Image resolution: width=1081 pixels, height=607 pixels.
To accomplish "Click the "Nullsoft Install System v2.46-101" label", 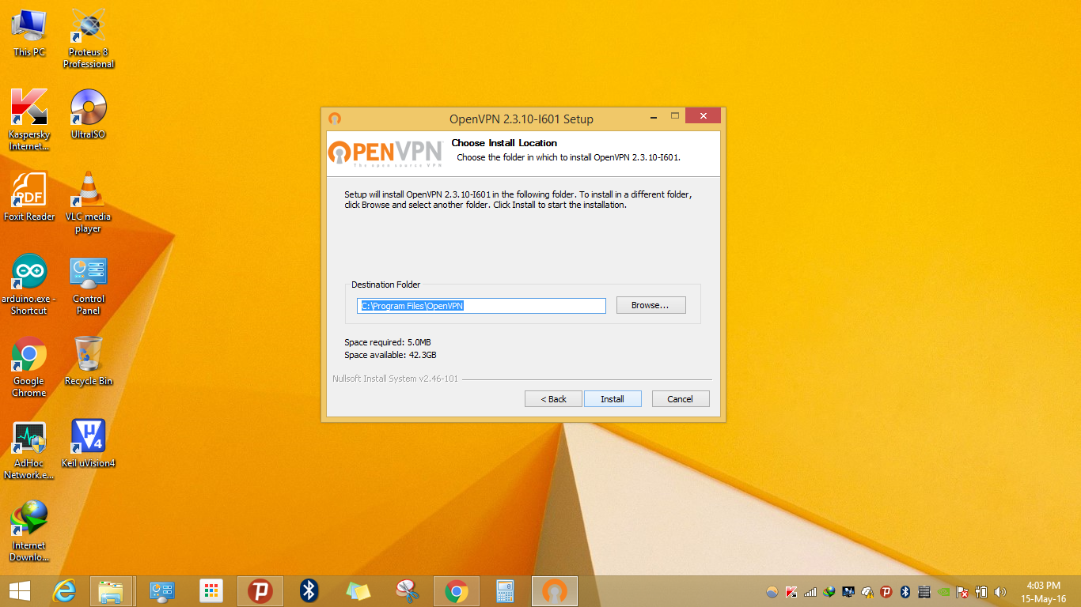I will pos(395,379).
